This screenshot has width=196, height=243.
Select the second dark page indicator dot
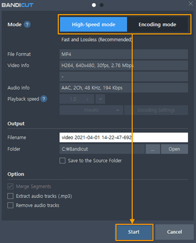click(102, 5)
